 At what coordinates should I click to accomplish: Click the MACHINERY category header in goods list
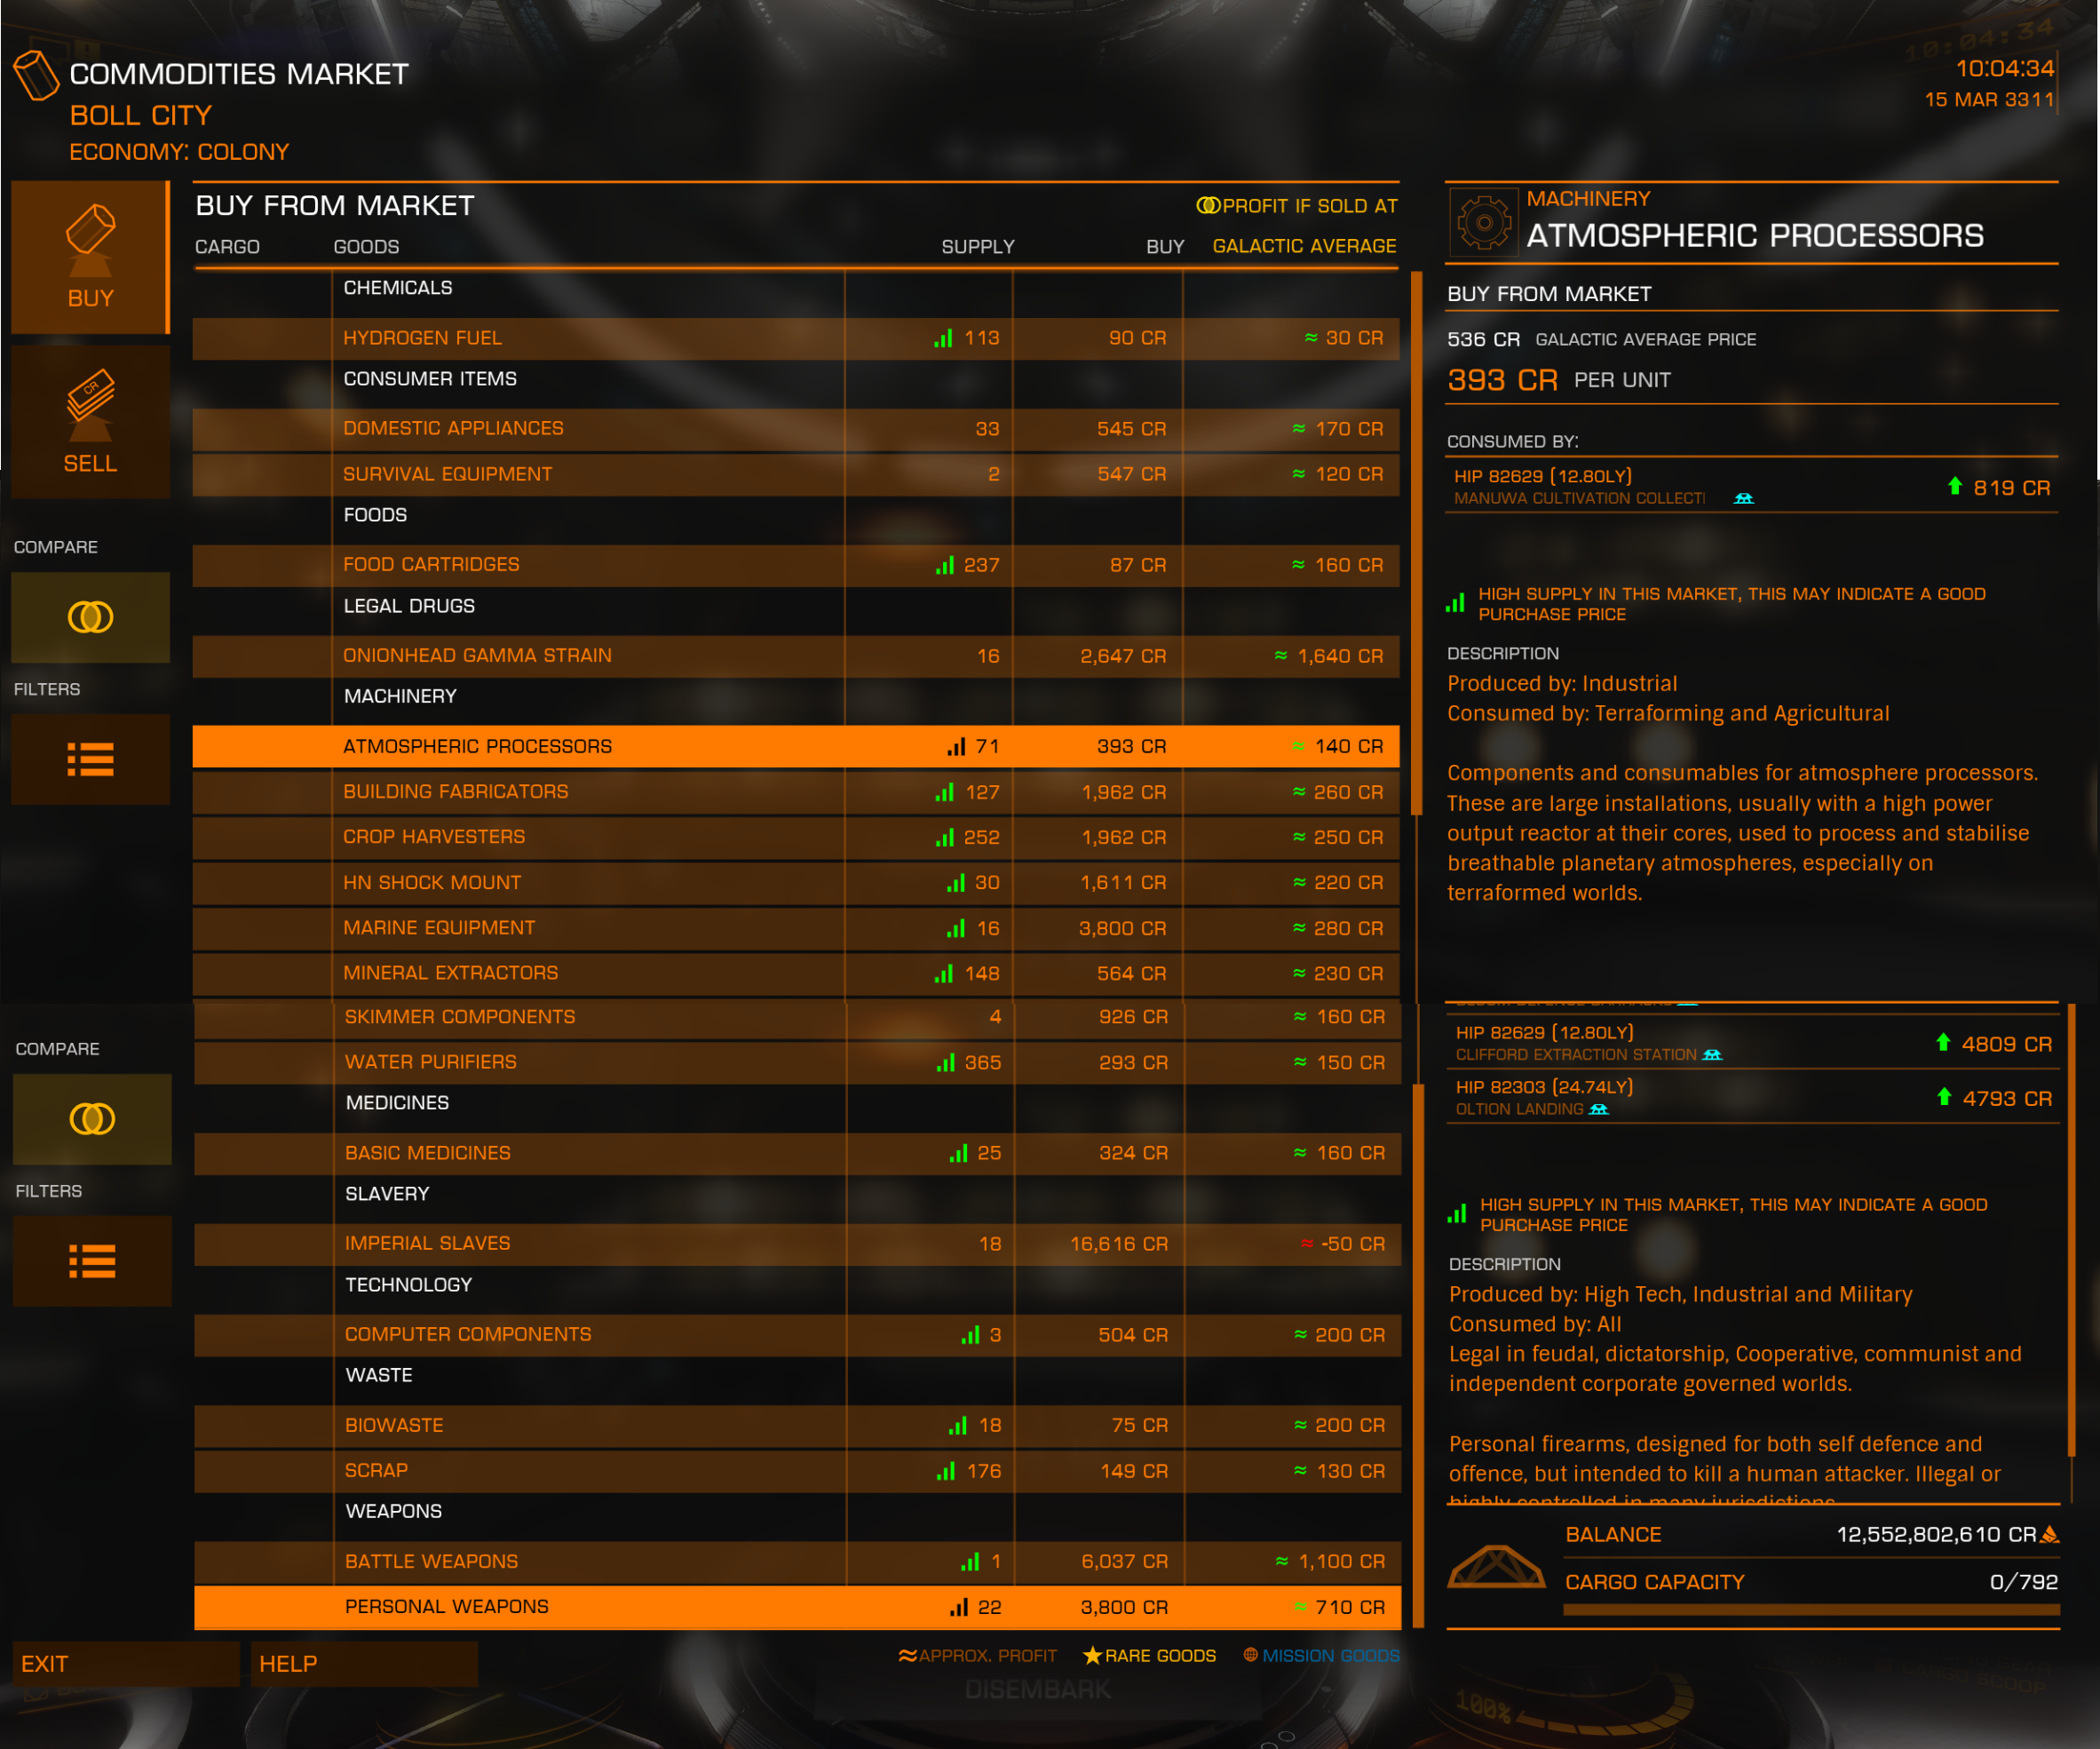click(400, 696)
